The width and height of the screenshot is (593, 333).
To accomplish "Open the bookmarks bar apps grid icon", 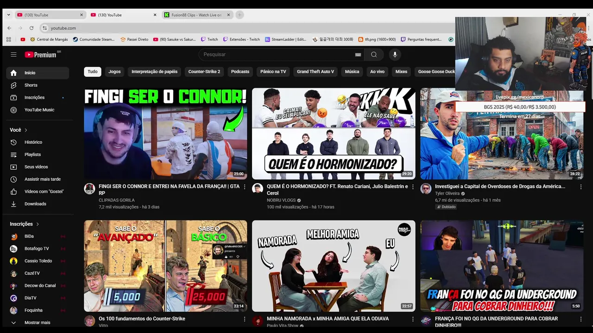I will pyautogui.click(x=9, y=39).
